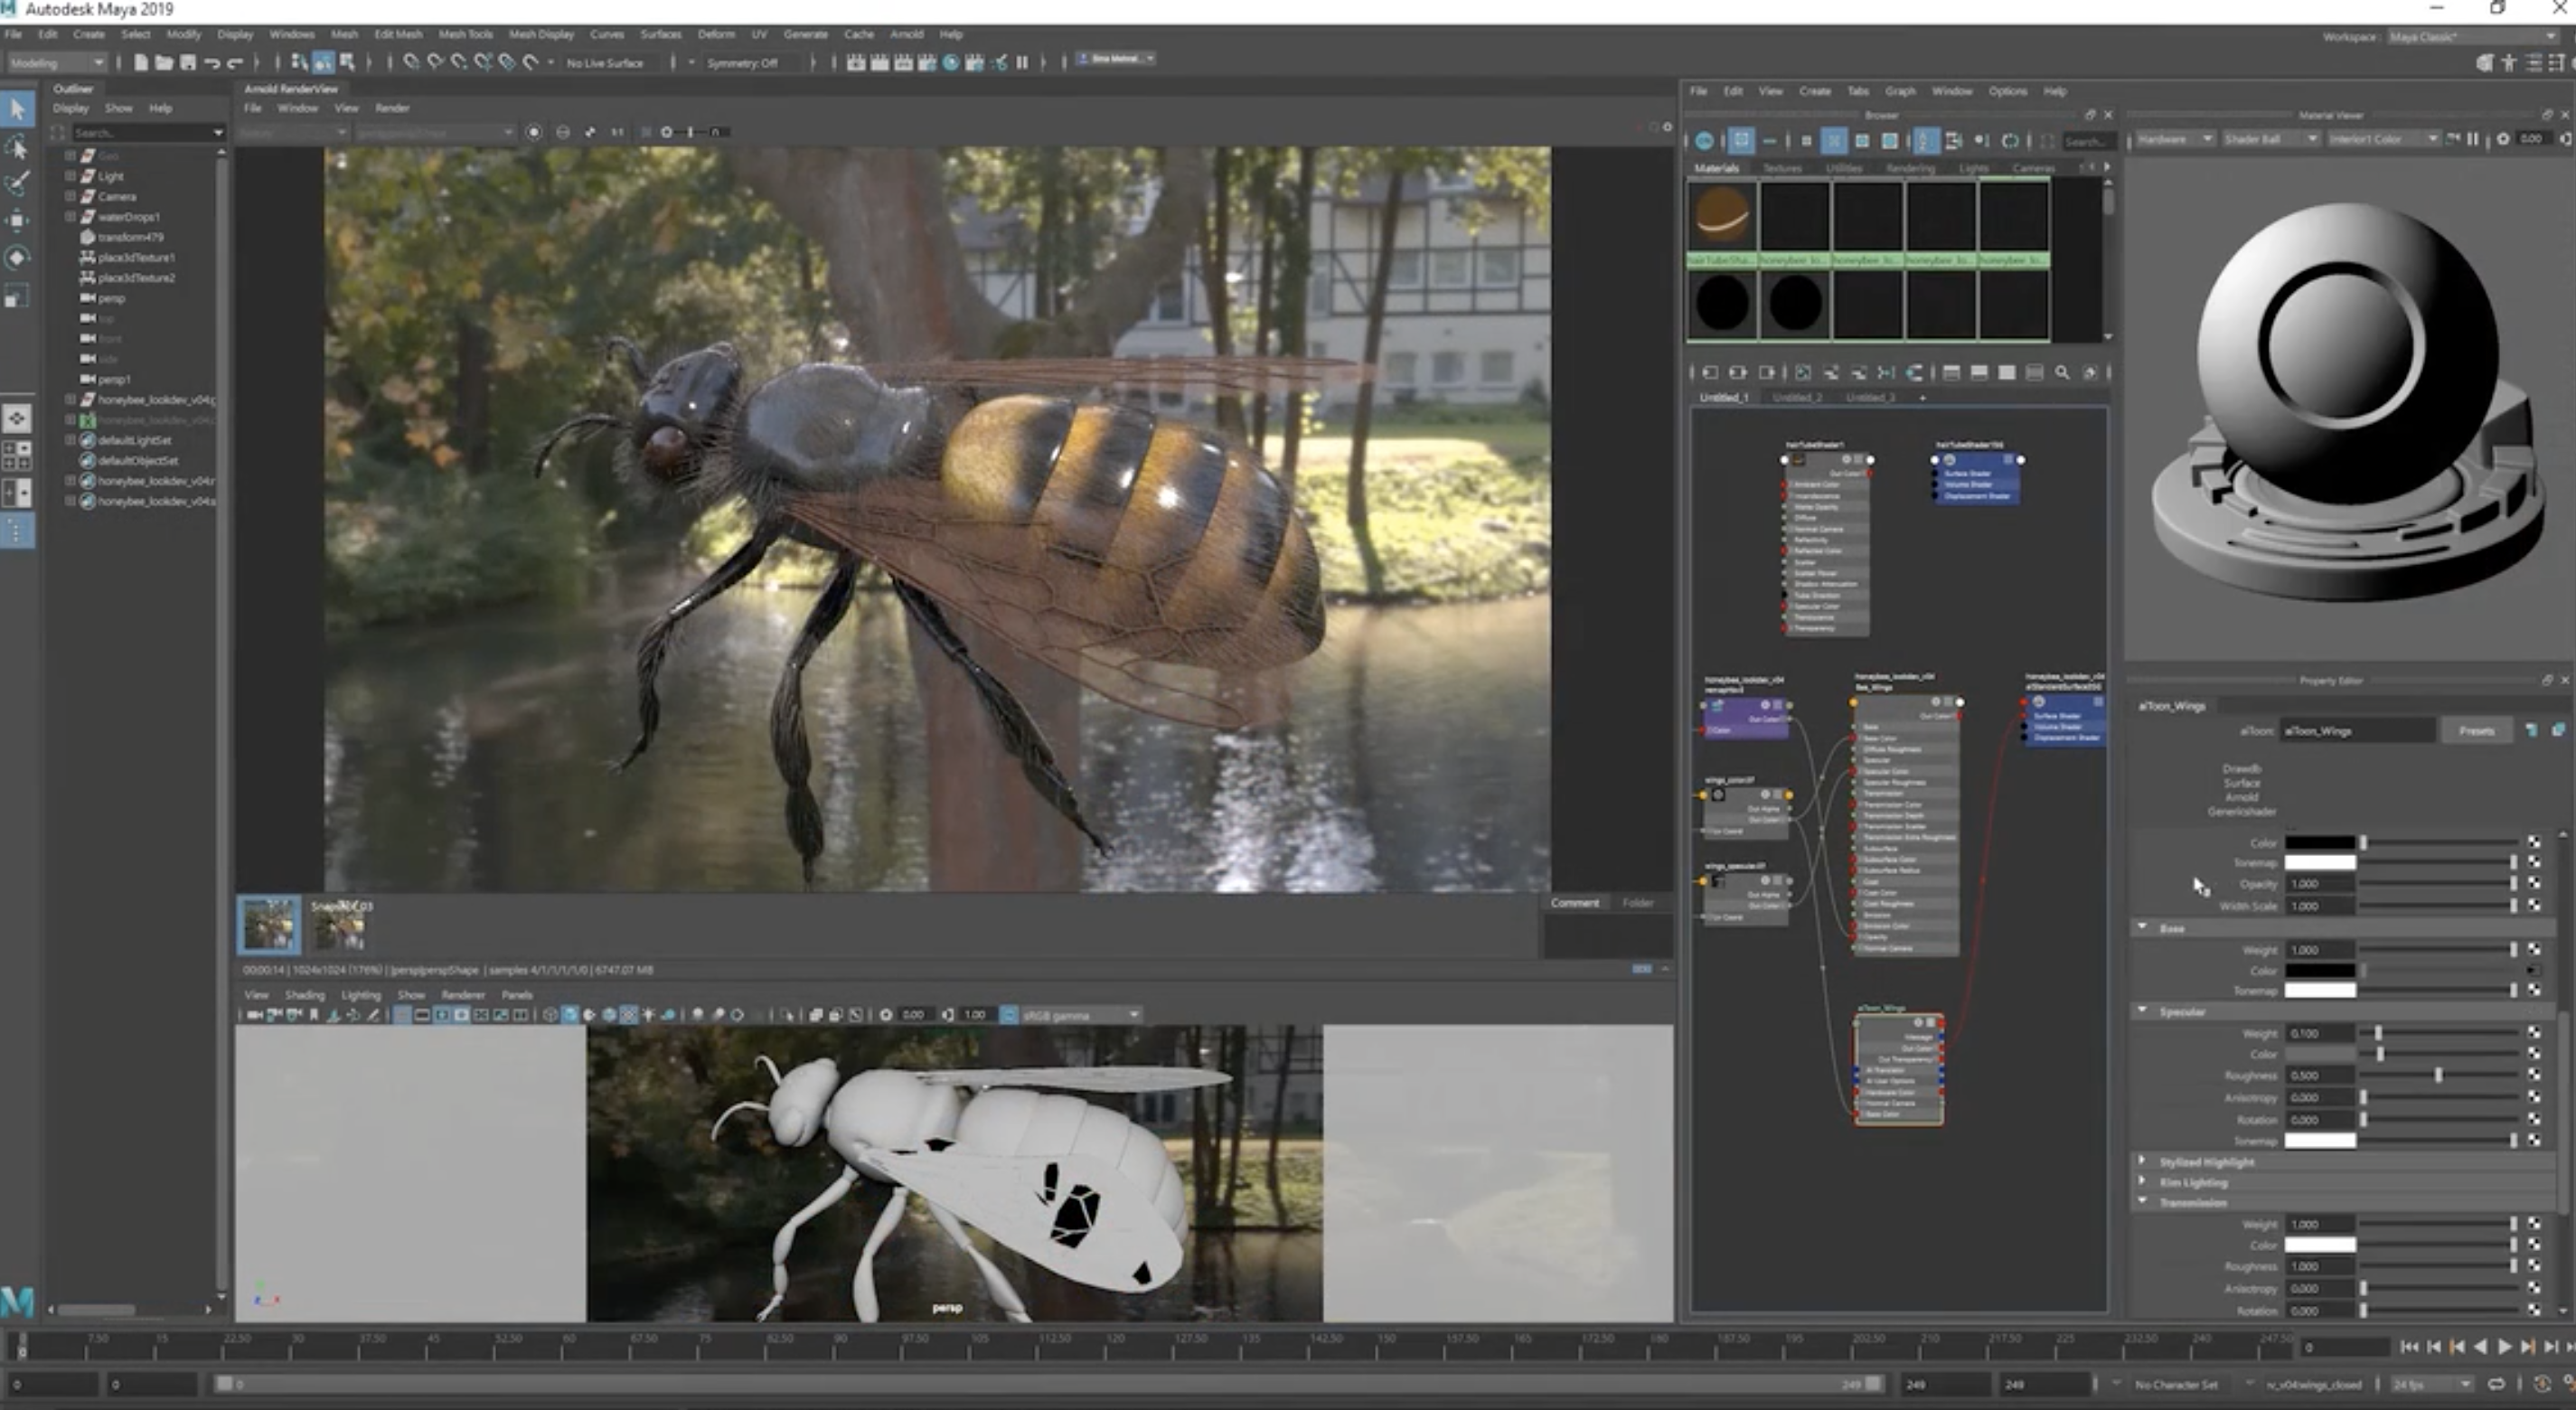Toggle the highlighted selection mode icon on status line

click(322, 62)
